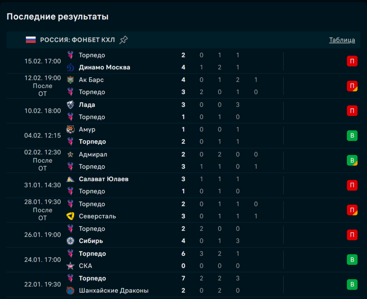Click the Амур tiger logo
Viewport: 367px width, 299px height.
coord(71,129)
